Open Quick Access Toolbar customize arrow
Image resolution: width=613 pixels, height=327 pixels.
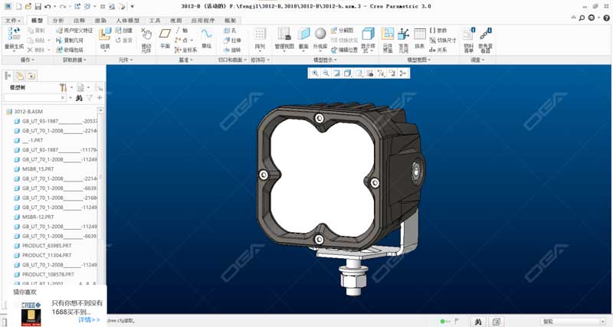point(132,7)
